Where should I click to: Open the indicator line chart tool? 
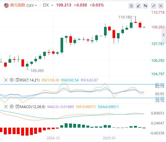point(131,6)
